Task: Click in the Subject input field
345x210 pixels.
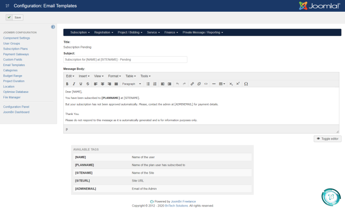Action: click(125, 60)
